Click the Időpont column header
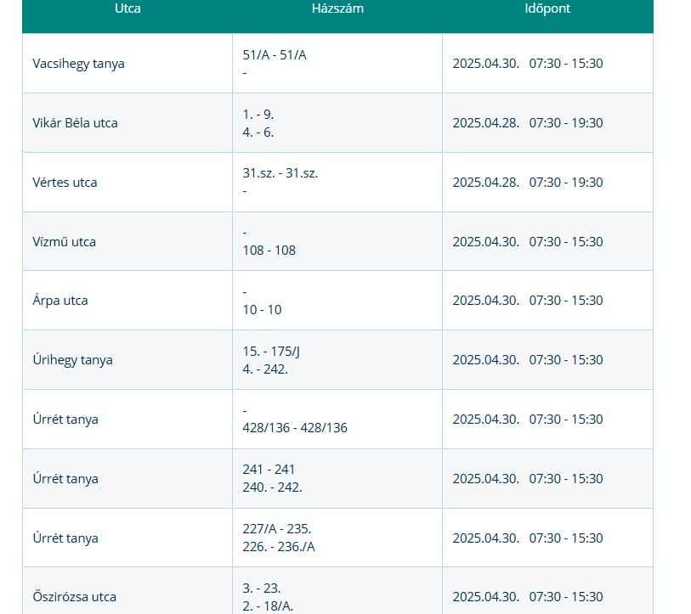 pyautogui.click(x=547, y=8)
